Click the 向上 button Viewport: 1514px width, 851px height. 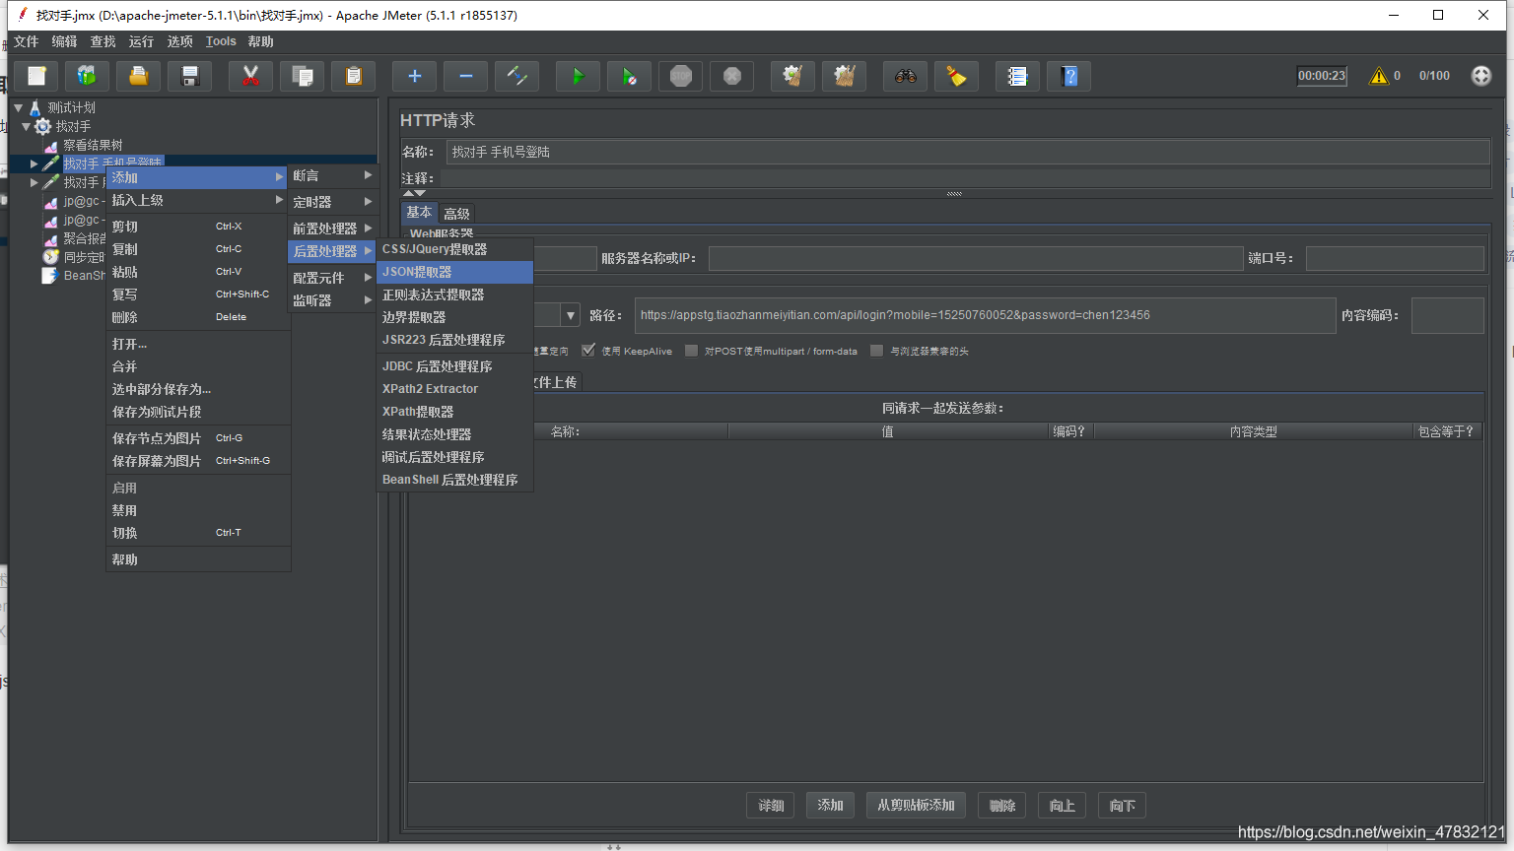pyautogui.click(x=1062, y=806)
